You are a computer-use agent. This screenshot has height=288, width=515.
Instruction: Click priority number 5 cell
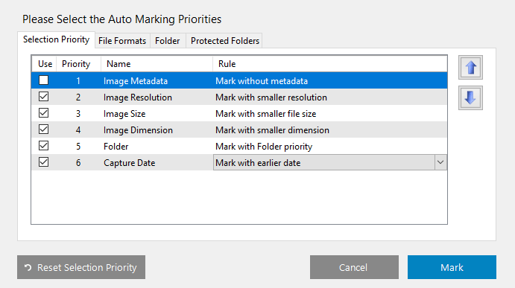point(78,147)
